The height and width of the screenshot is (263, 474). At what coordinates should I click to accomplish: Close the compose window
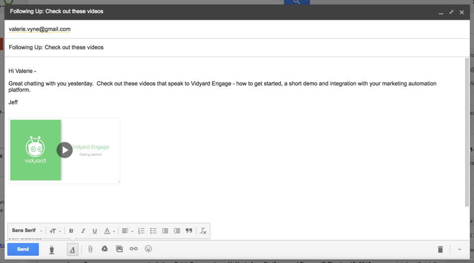pos(462,12)
